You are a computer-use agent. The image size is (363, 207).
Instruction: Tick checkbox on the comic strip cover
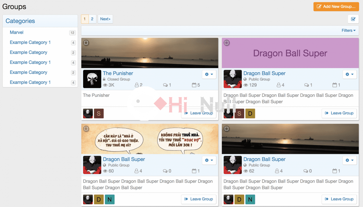[x=86, y=129]
